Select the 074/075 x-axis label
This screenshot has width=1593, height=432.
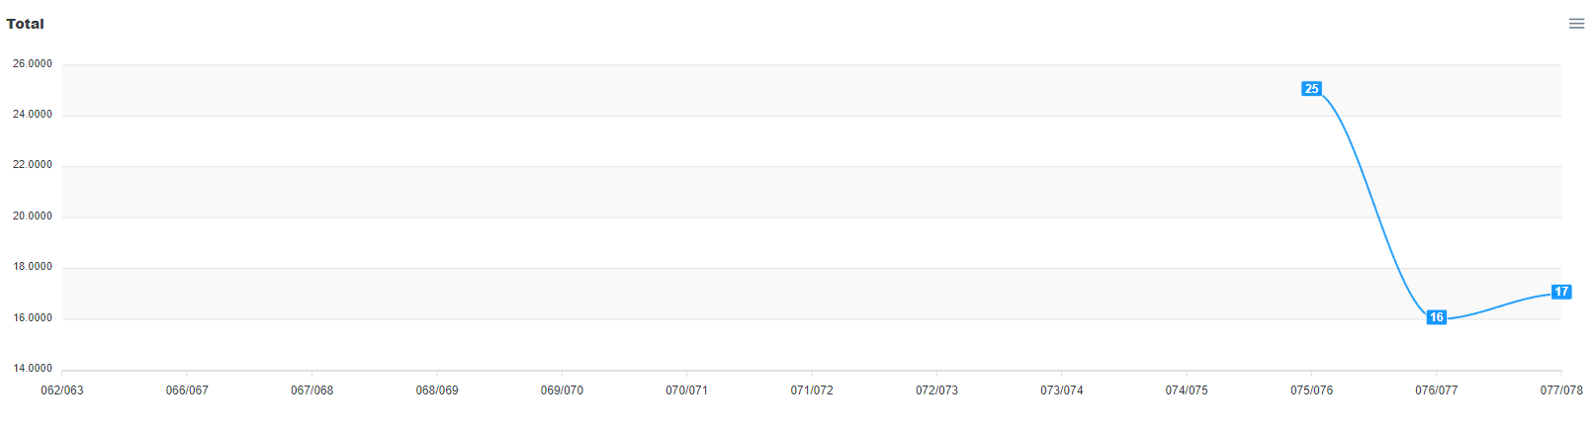coord(1187,390)
